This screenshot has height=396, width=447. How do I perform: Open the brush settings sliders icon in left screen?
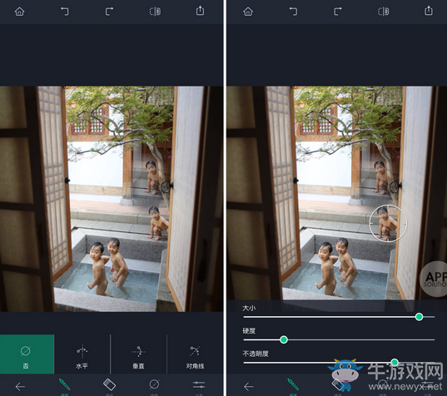click(199, 385)
